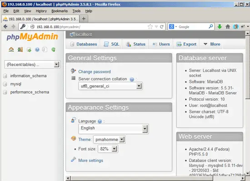Image resolution: width=250 pixels, height=181 pixels.
Task: Click the vertical scrollbar down arrow
Action: (247, 173)
